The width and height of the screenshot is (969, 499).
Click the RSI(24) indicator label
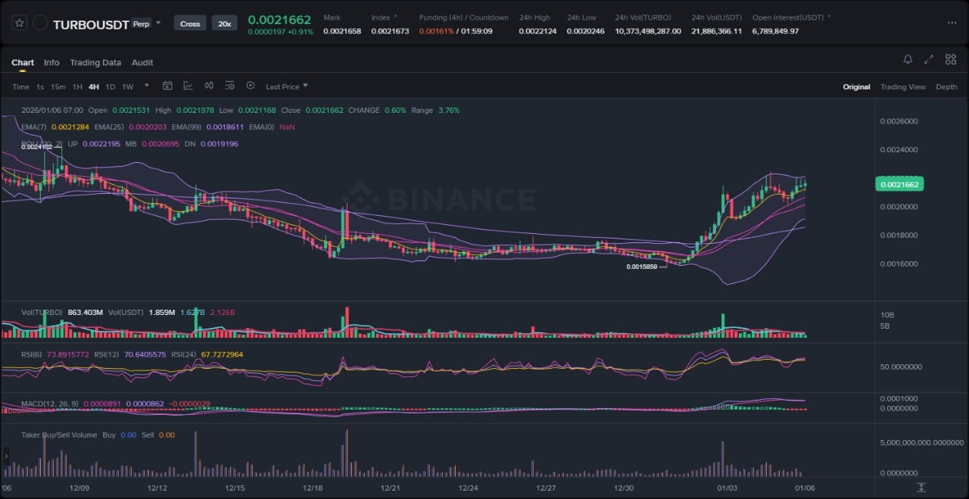[185, 354]
